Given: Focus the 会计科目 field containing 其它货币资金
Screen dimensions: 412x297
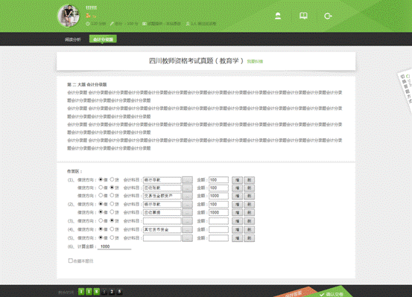Looking at the screenshot, I should coord(162,230).
